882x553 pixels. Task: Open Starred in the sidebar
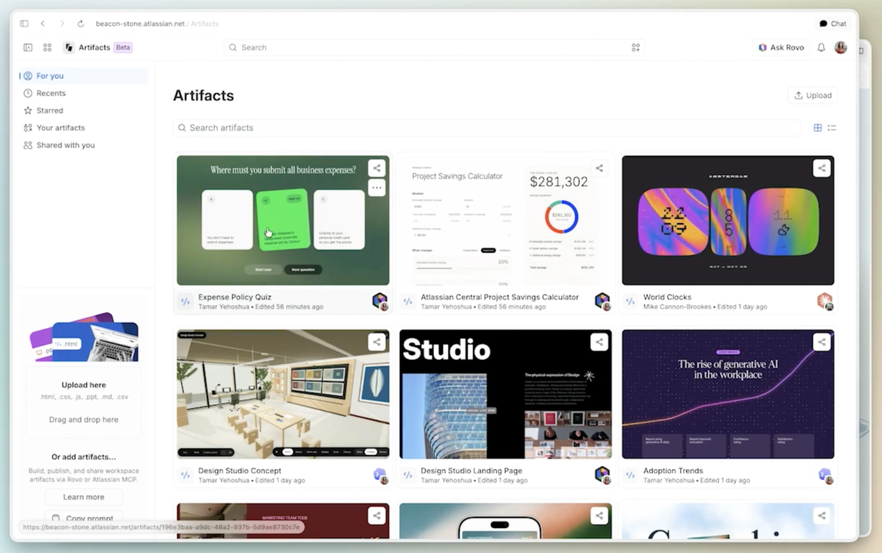[83, 110]
